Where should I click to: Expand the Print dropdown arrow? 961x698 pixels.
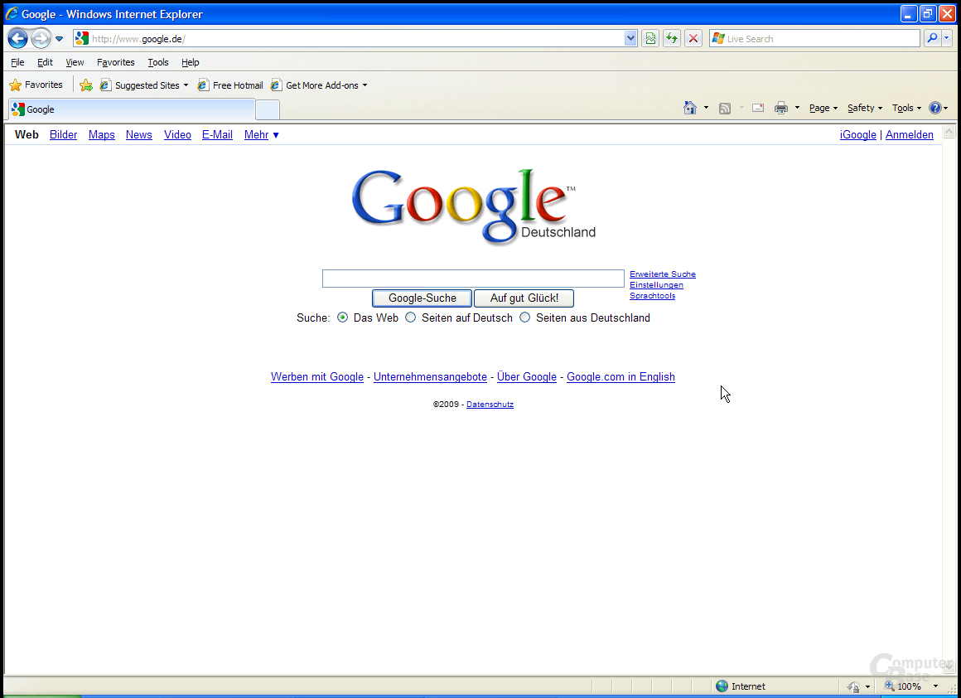pos(797,108)
